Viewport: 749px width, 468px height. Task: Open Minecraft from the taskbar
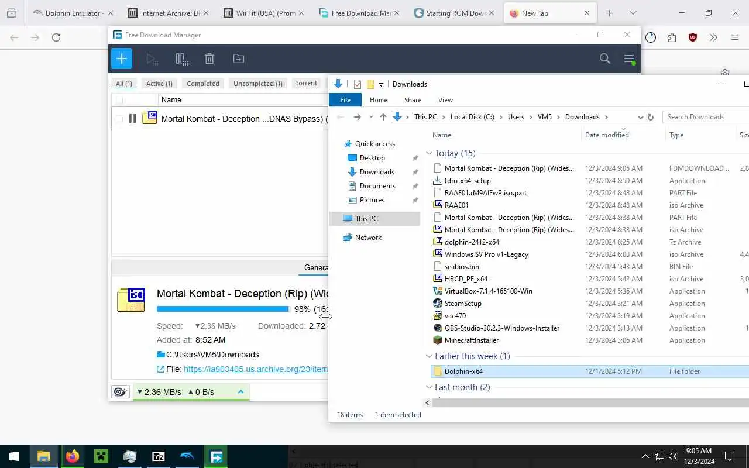pyautogui.click(x=101, y=457)
